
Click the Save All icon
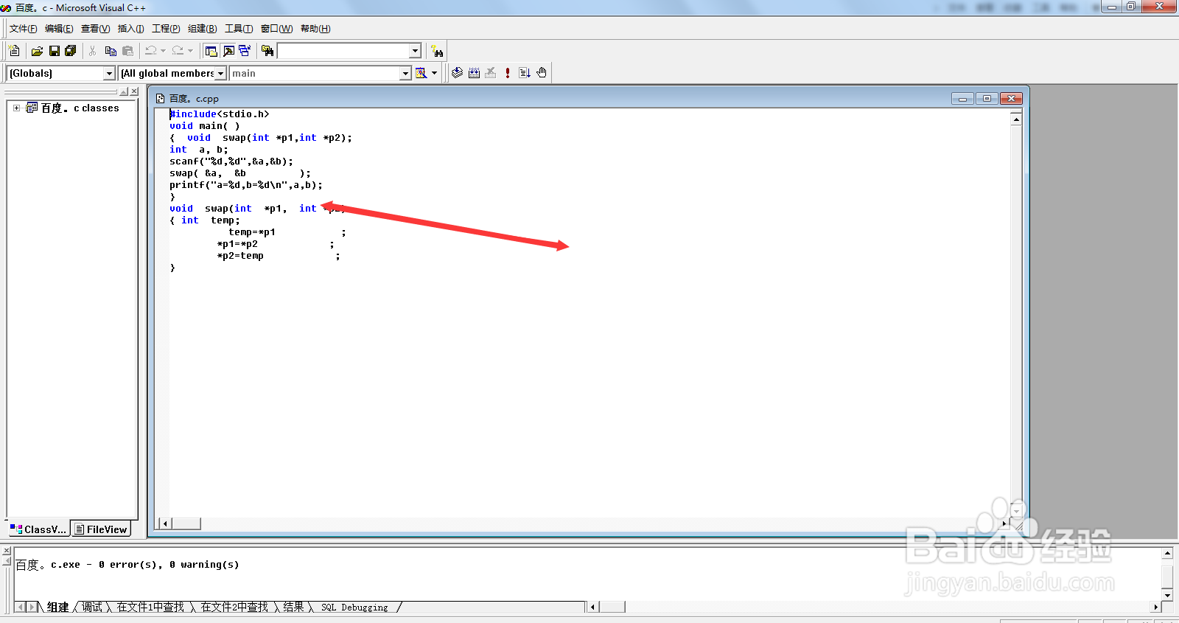(71, 51)
